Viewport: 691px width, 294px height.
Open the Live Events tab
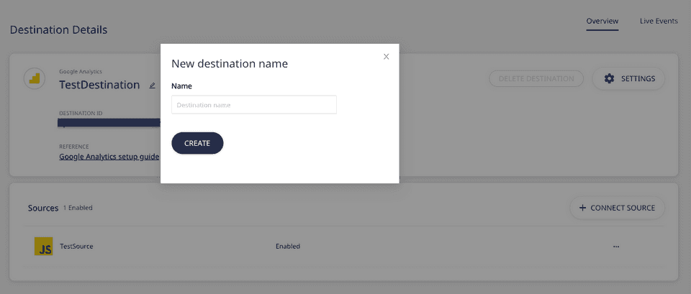click(659, 22)
